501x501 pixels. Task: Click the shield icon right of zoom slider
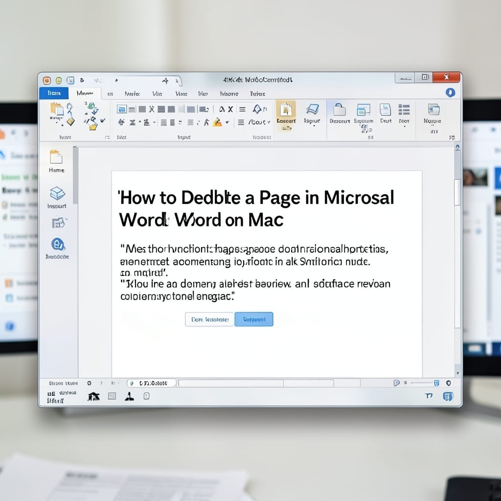(449, 383)
